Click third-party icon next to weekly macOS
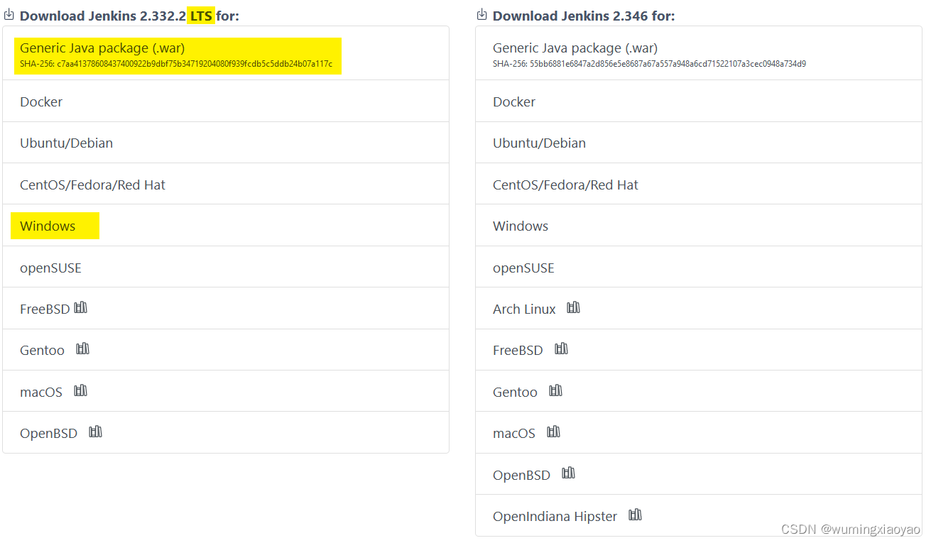 coord(553,432)
